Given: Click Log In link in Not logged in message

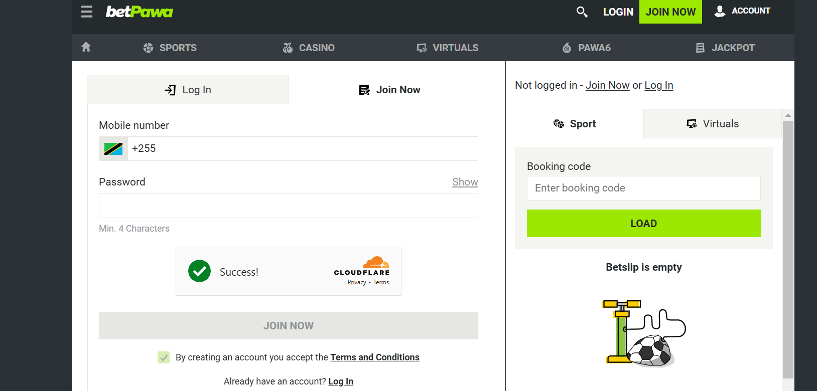Looking at the screenshot, I should tap(659, 85).
